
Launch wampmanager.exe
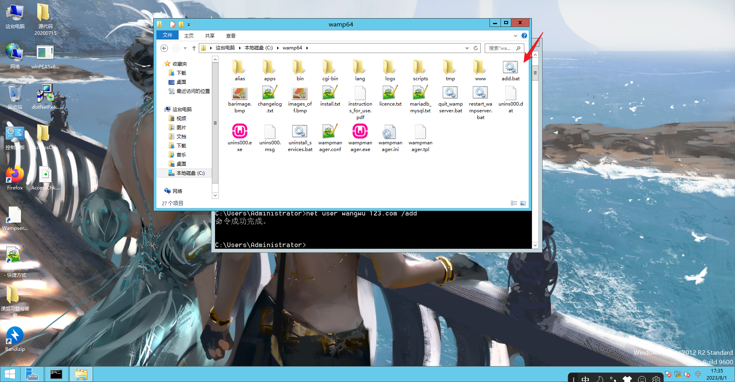(x=360, y=132)
